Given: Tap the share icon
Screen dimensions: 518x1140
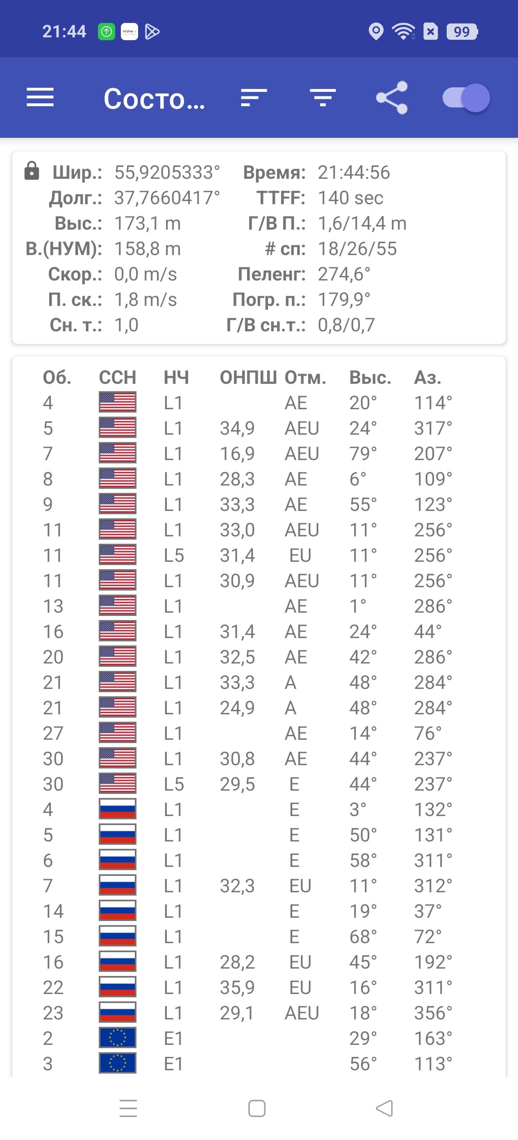Looking at the screenshot, I should pos(391,97).
